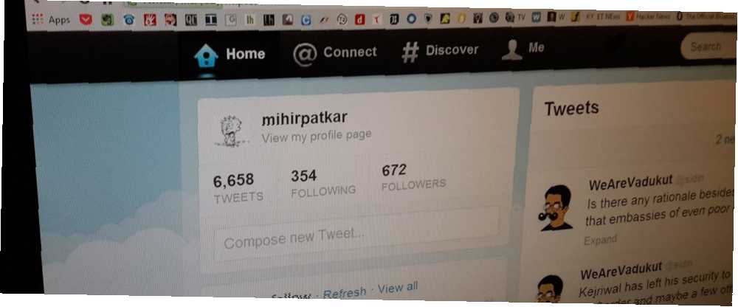Select the Home tab label
738x307 pixels.
coord(245,54)
